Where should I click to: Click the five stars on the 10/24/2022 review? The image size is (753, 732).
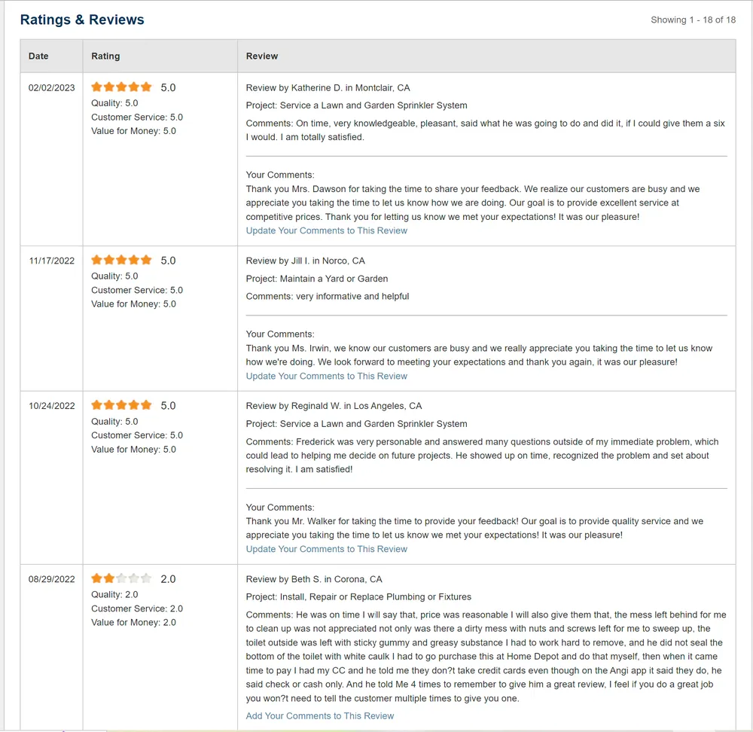tap(121, 405)
